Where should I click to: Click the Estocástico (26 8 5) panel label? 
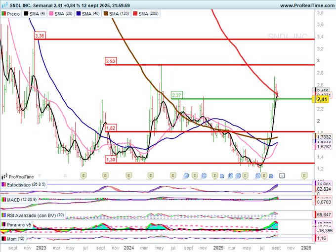tap(26, 184)
